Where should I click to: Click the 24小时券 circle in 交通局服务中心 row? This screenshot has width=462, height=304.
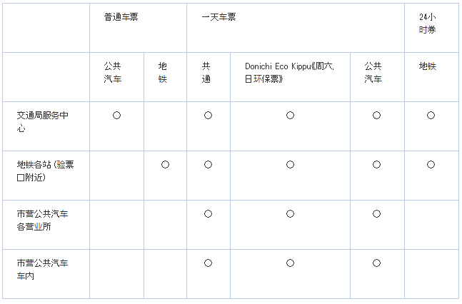pos(431,115)
